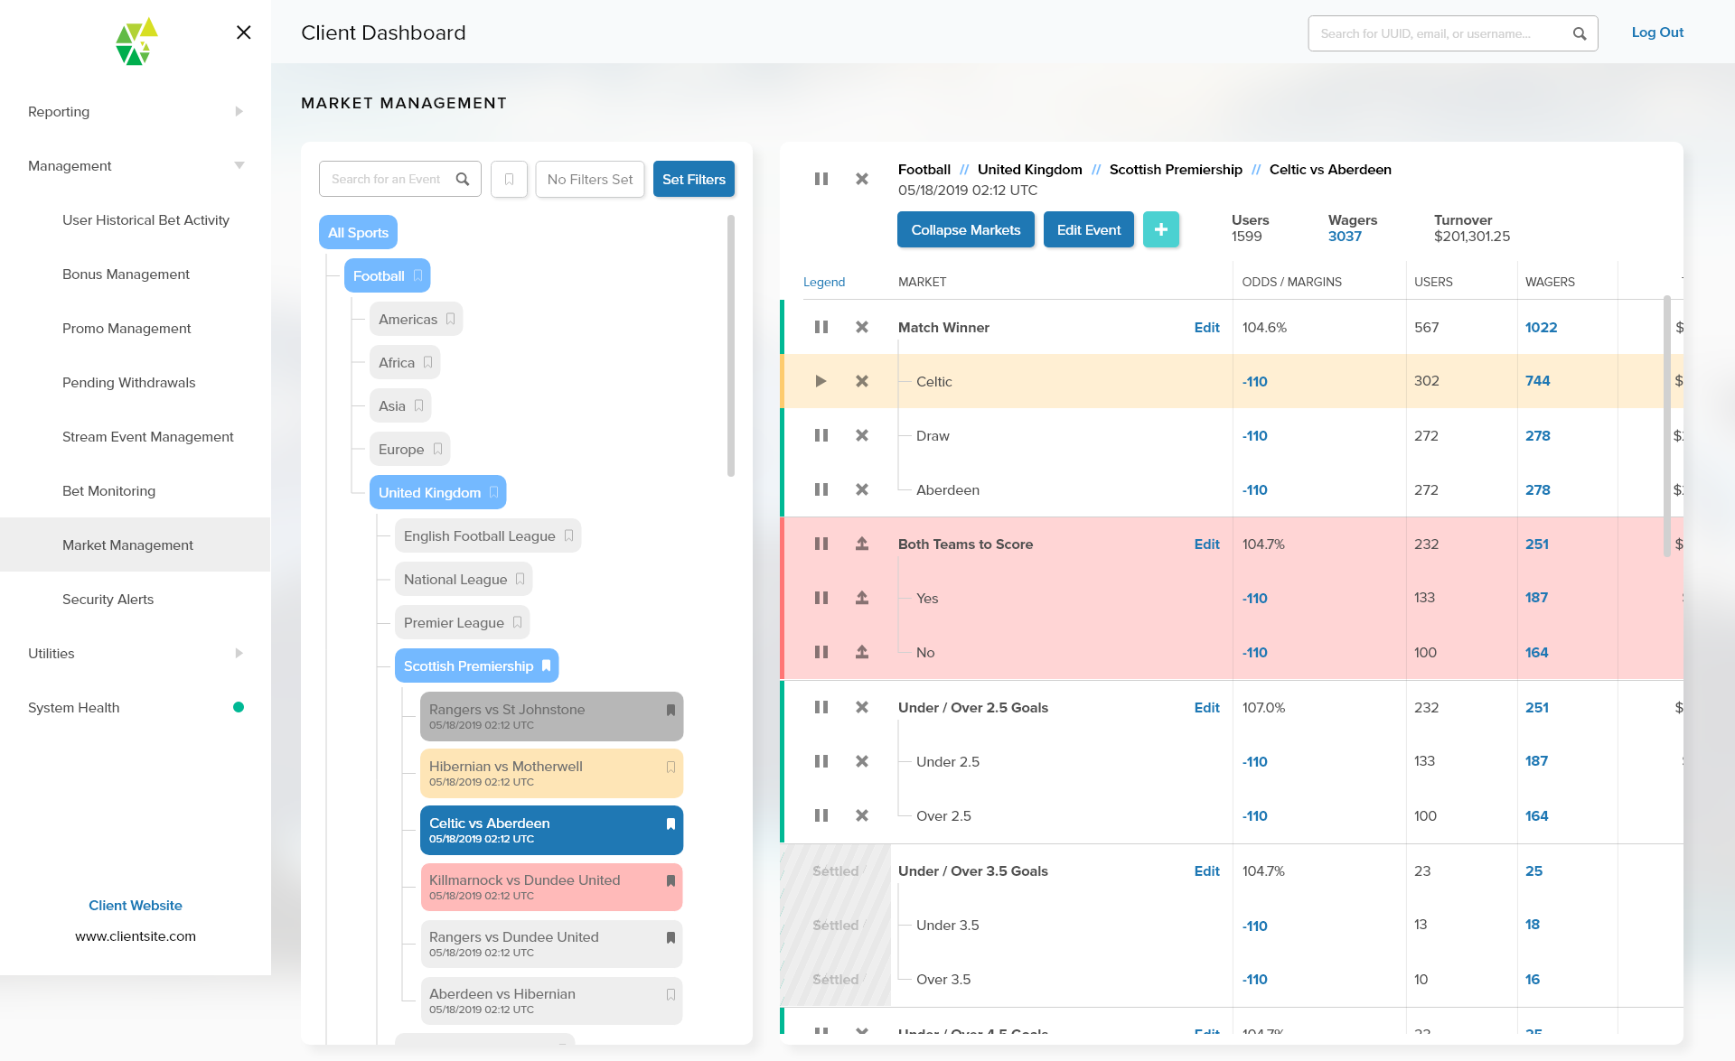Resume the suspended Celtic selection

[821, 381]
